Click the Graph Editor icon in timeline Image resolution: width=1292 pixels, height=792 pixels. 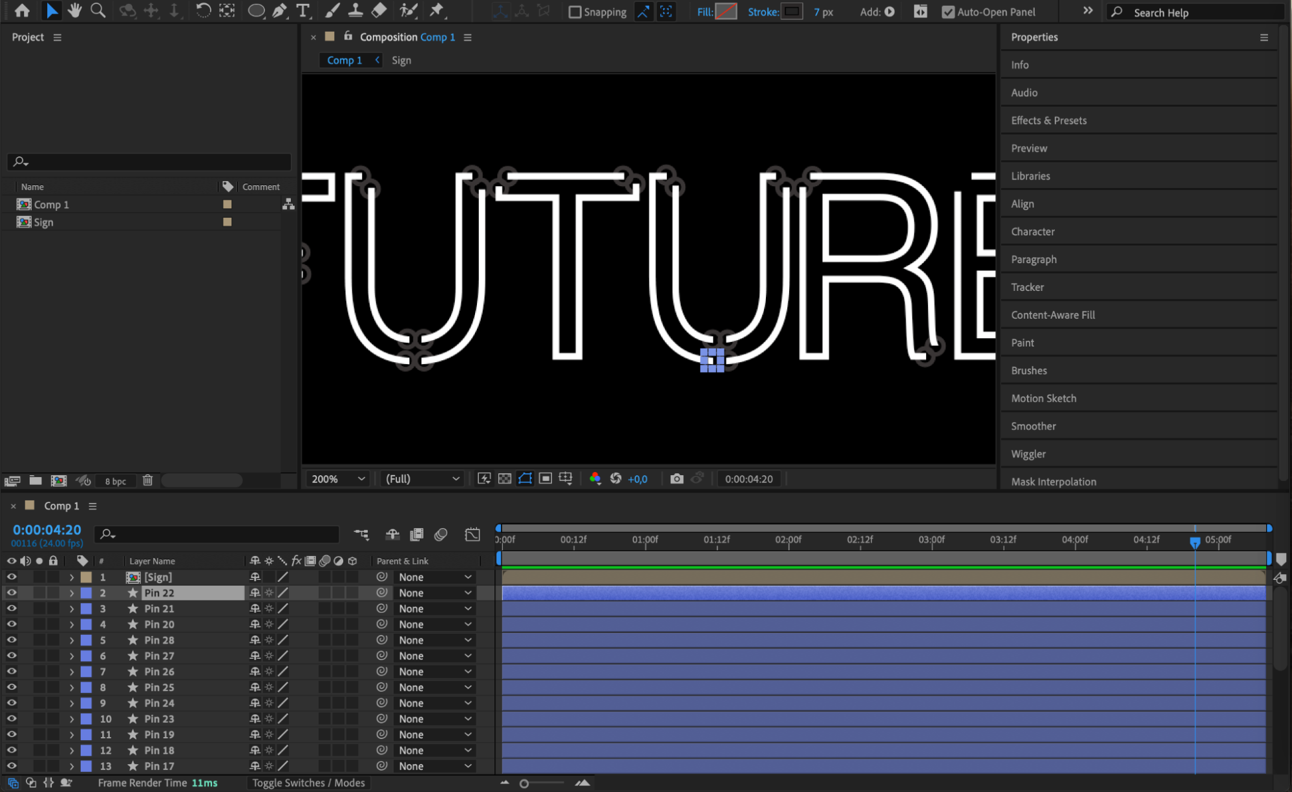(472, 534)
